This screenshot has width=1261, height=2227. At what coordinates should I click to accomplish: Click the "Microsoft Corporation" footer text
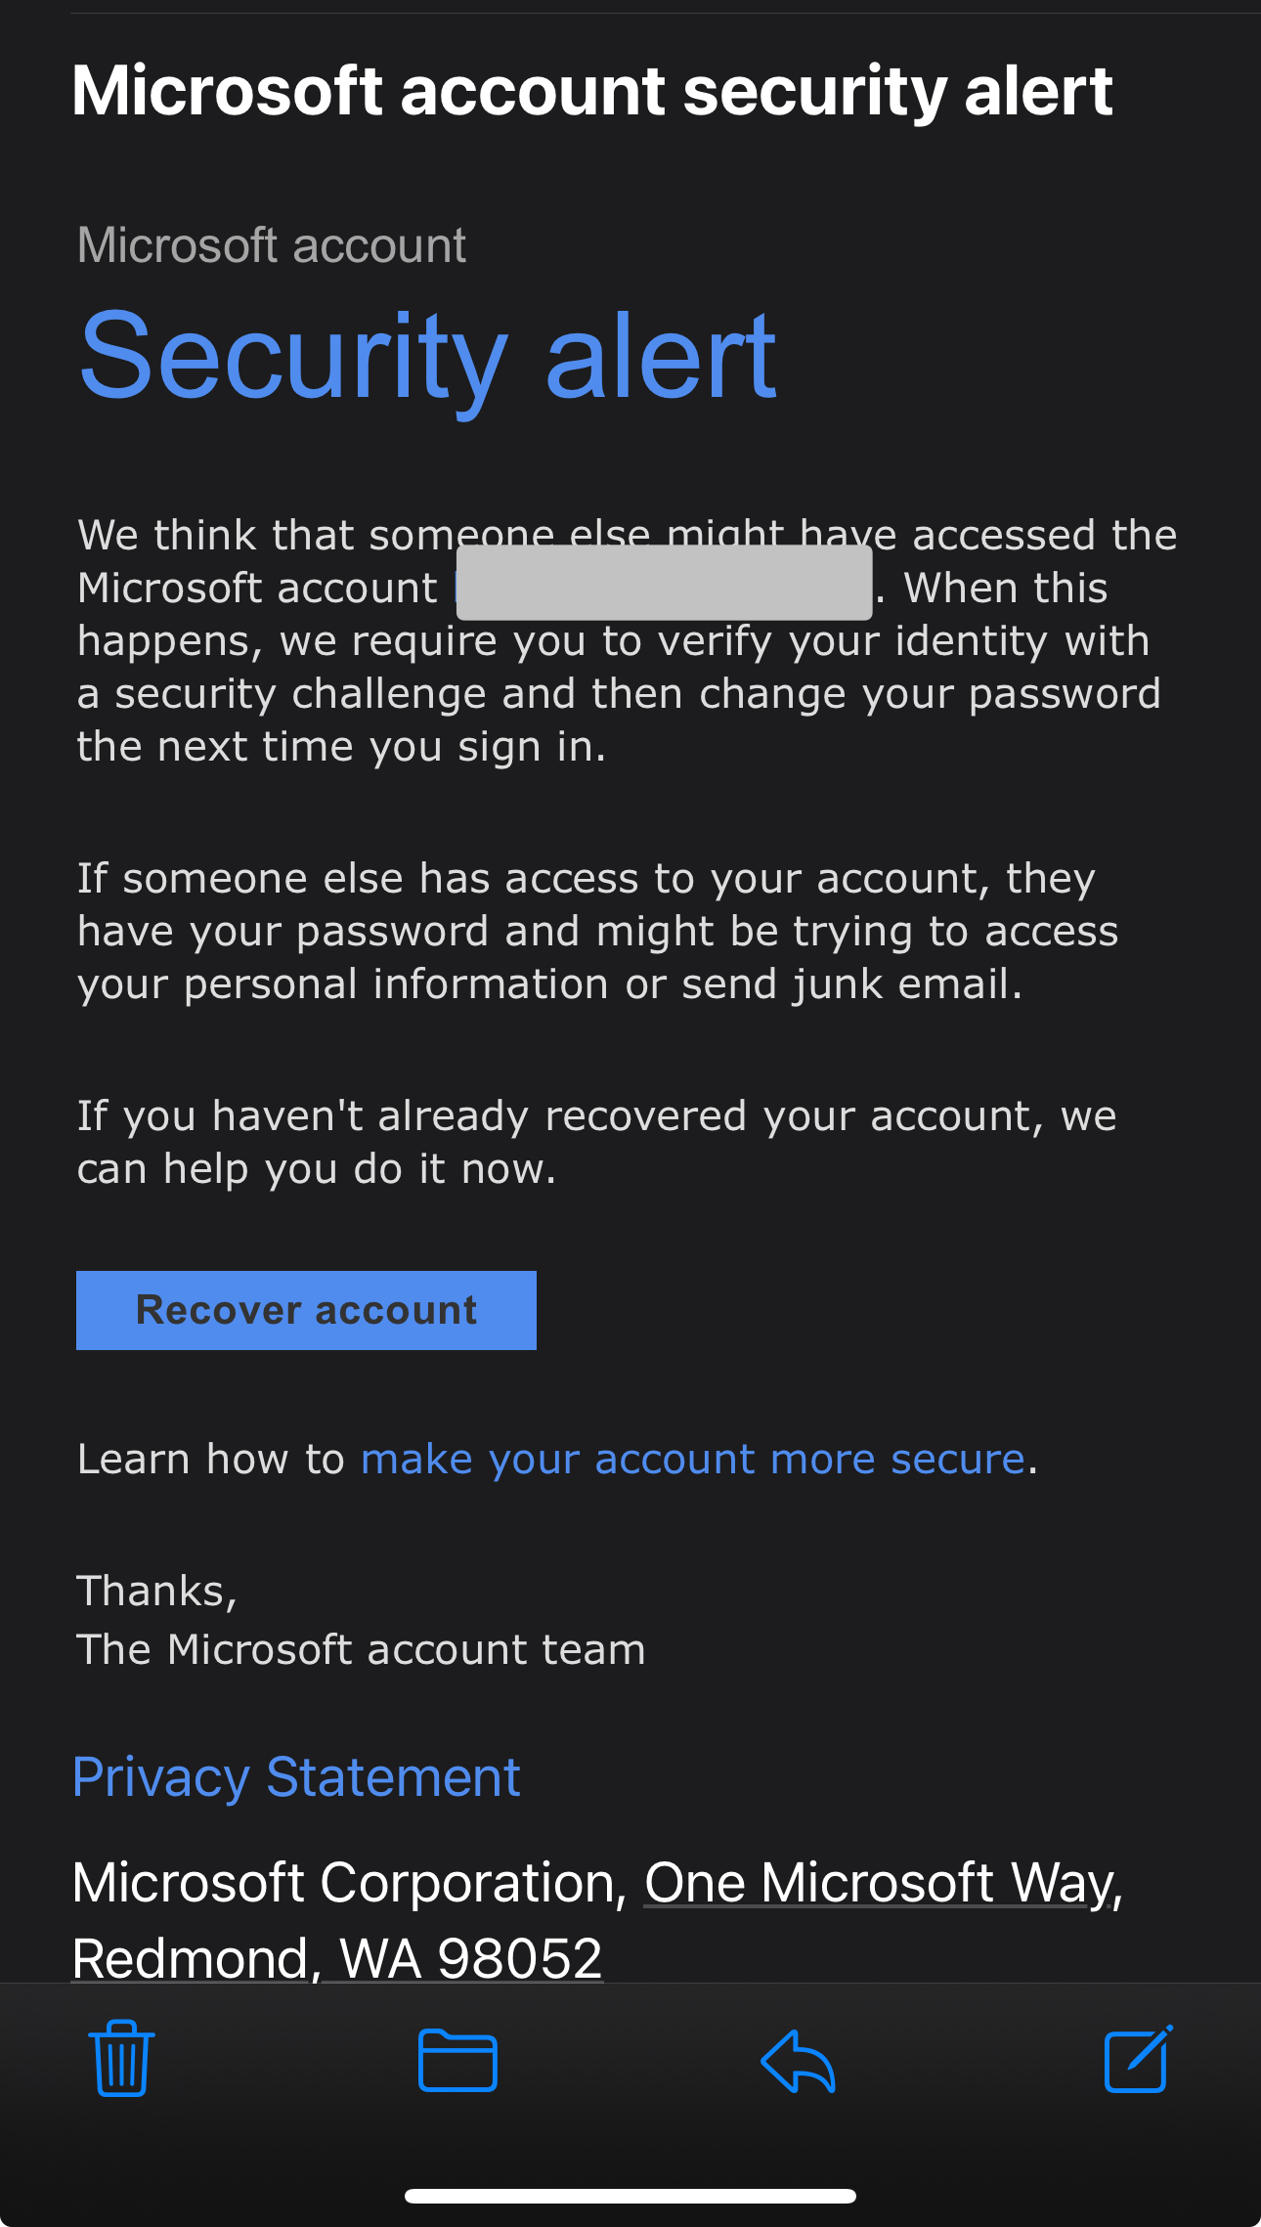(x=348, y=1882)
